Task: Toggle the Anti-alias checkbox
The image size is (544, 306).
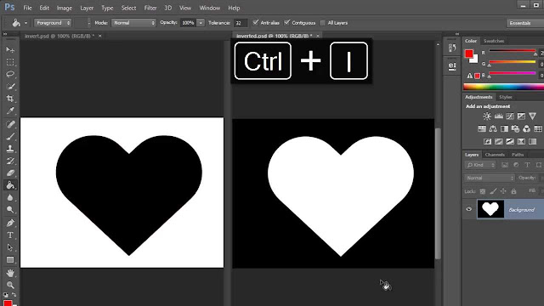Action: tap(256, 23)
